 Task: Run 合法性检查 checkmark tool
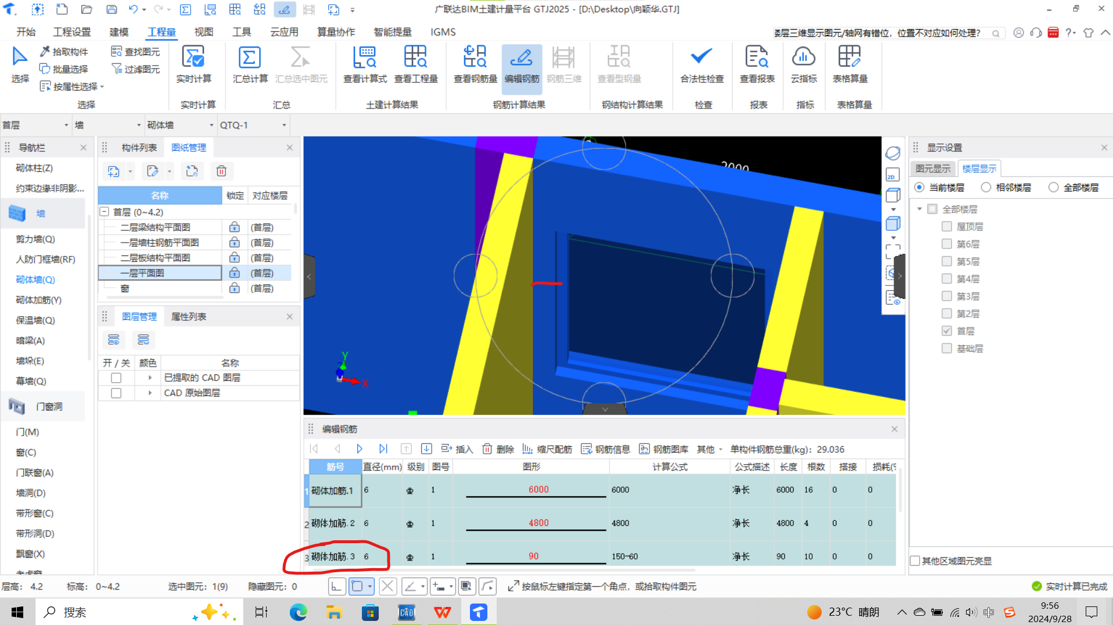702,65
